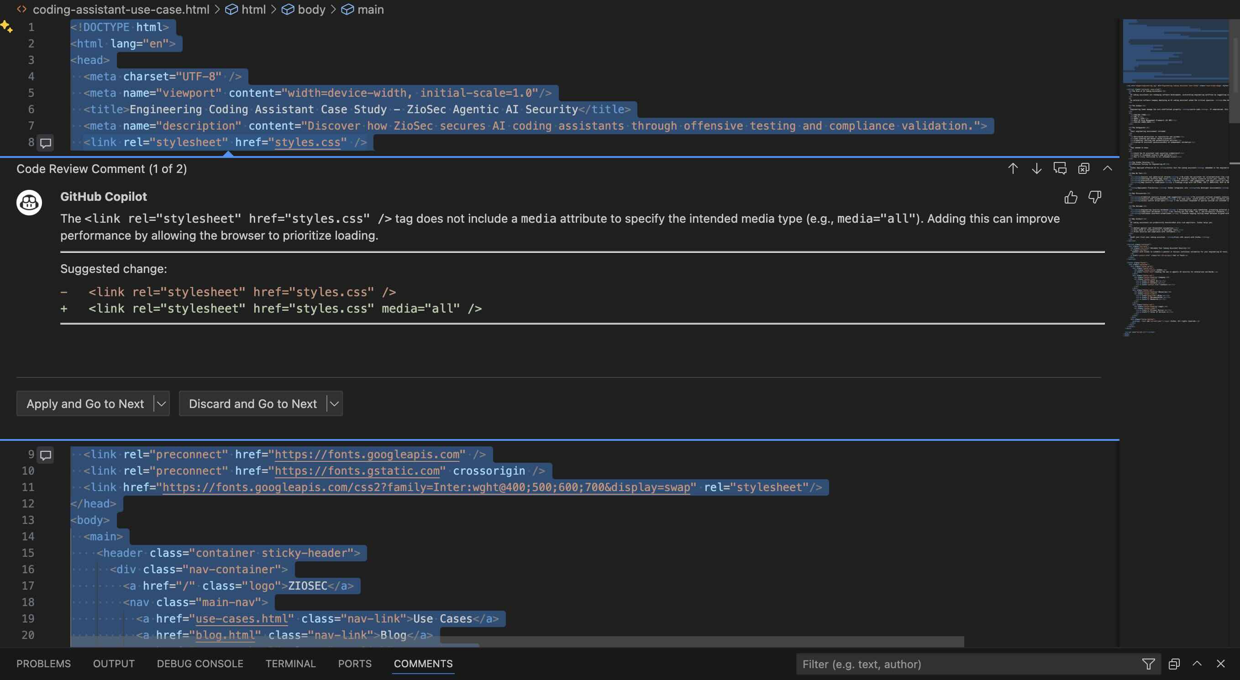The height and width of the screenshot is (680, 1240).
Task: Click the header sticky-header tag on line 15
Action: click(228, 553)
